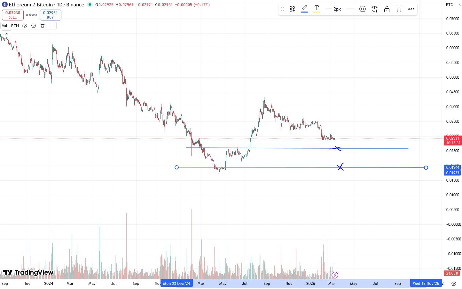Open the drawing template icon in floating toolbar
The height and width of the screenshot is (289, 462).
tap(292, 9)
